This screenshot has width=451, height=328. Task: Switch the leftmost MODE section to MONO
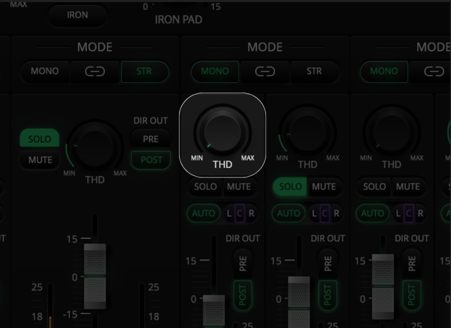(45, 72)
